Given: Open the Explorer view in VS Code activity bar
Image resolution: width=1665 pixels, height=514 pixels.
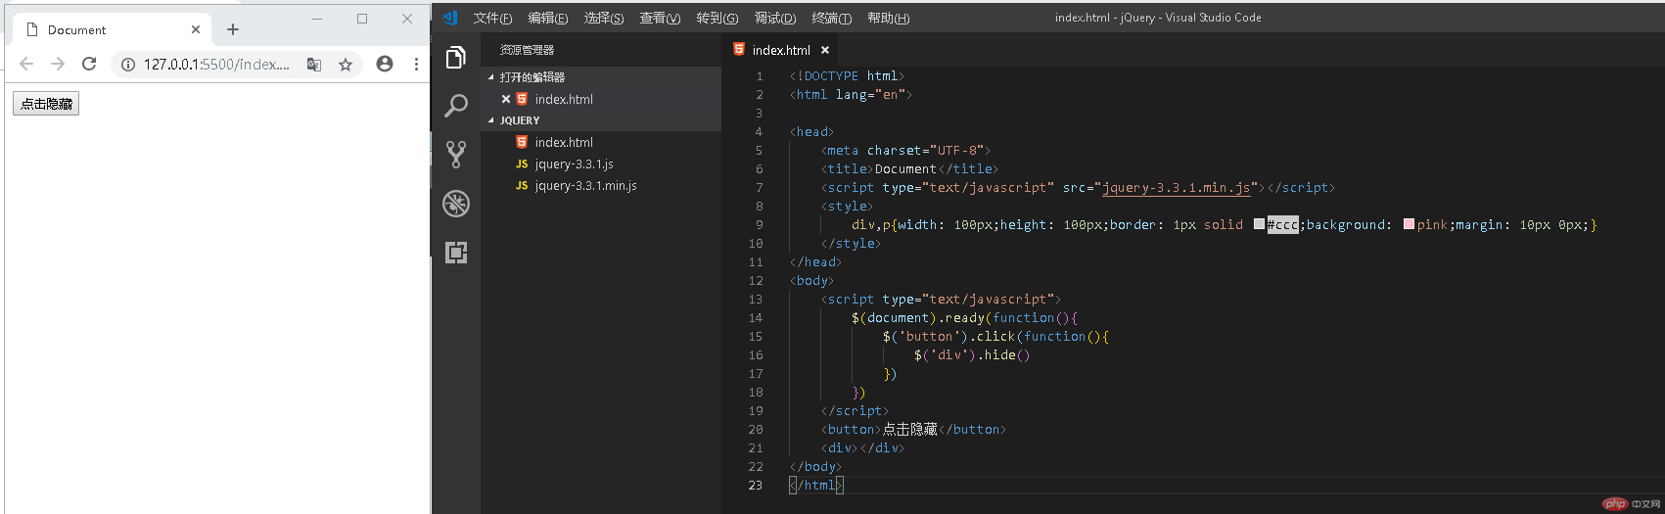Looking at the screenshot, I should (456, 58).
